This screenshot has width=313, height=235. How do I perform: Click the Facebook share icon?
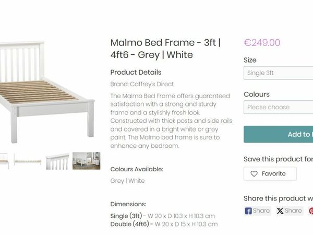point(248,210)
